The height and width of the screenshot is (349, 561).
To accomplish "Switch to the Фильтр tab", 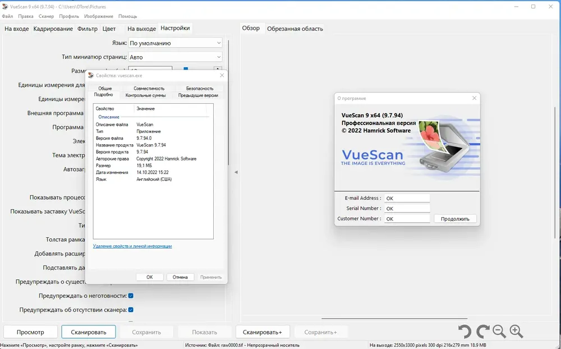I will coord(88,29).
